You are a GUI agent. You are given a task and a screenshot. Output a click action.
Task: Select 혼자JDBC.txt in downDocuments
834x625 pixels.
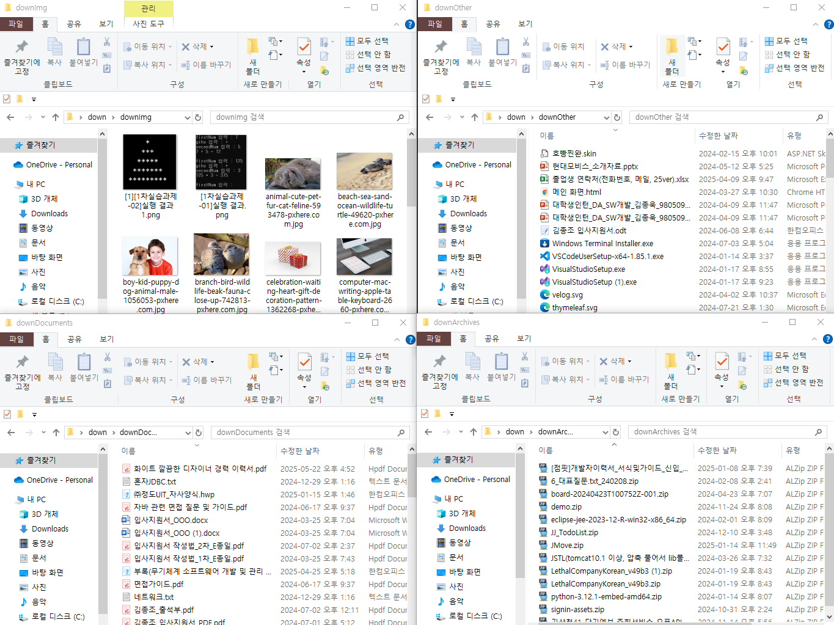155,482
